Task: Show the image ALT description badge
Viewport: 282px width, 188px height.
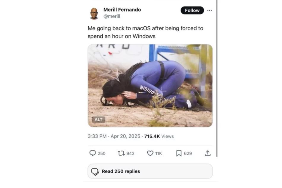Action: [x=98, y=120]
